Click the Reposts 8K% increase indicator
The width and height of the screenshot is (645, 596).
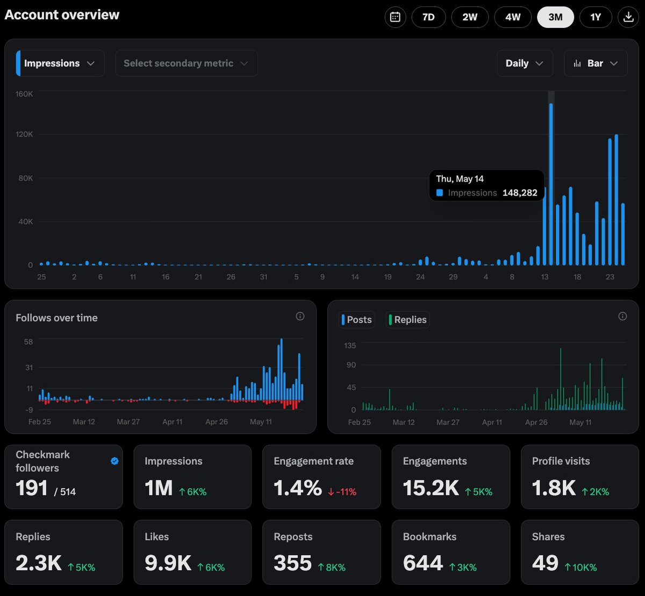(x=331, y=567)
